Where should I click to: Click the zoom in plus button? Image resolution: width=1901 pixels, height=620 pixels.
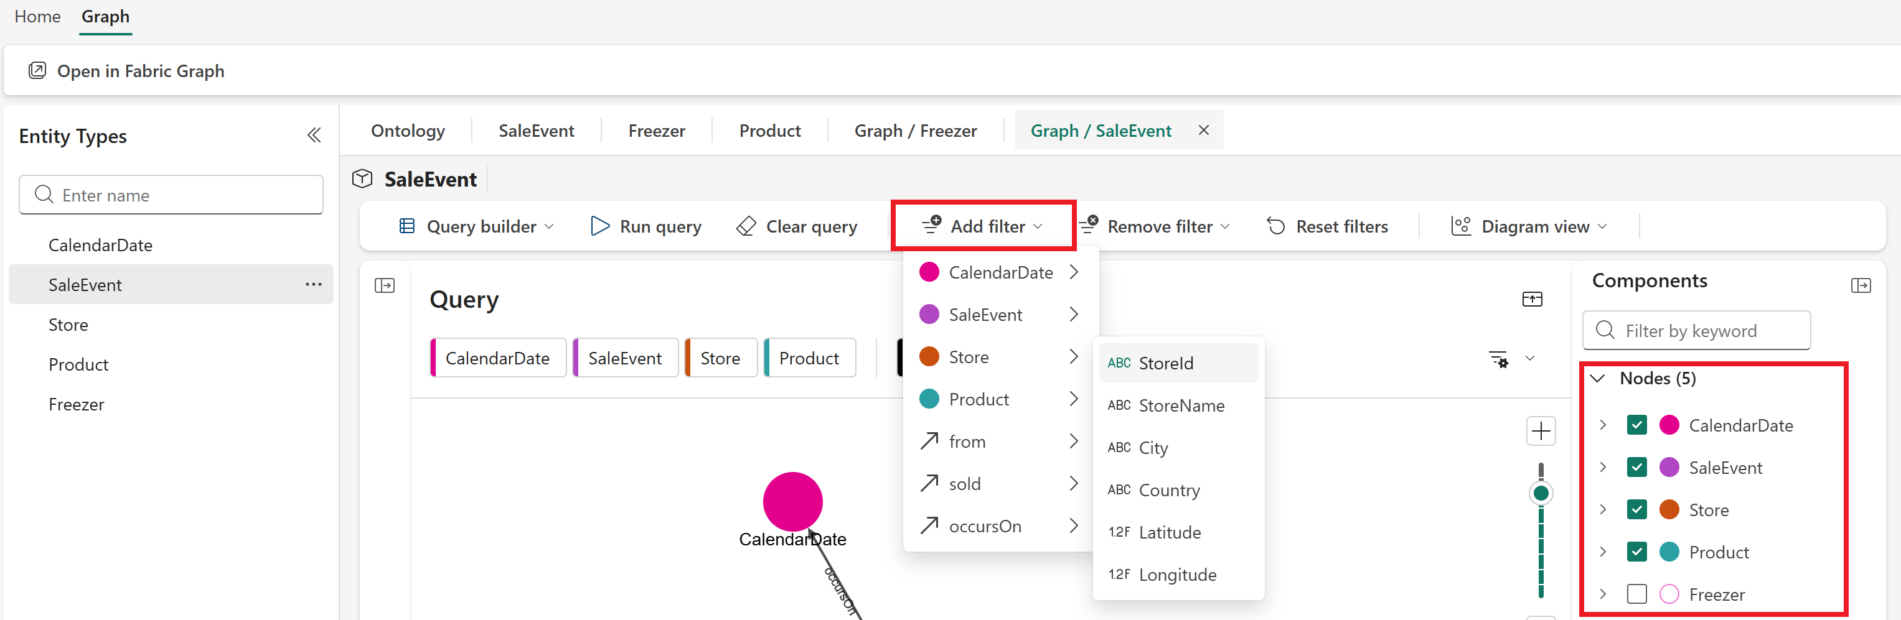tap(1540, 432)
